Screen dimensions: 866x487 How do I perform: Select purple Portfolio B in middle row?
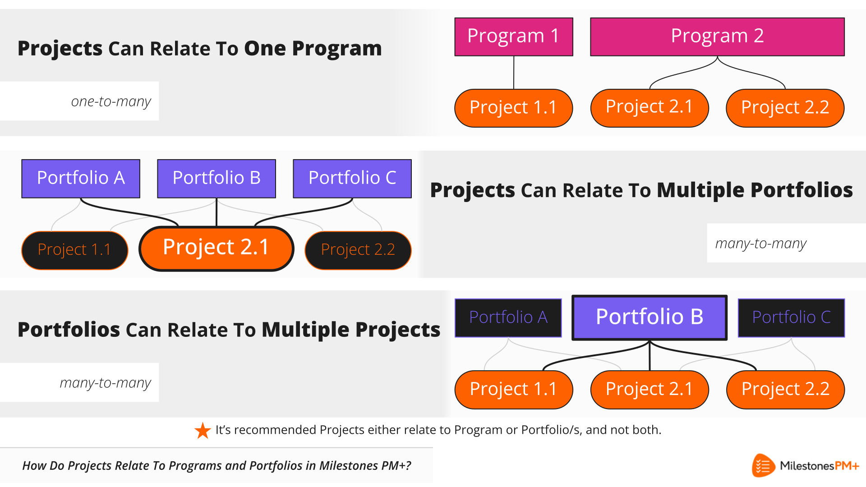(216, 179)
